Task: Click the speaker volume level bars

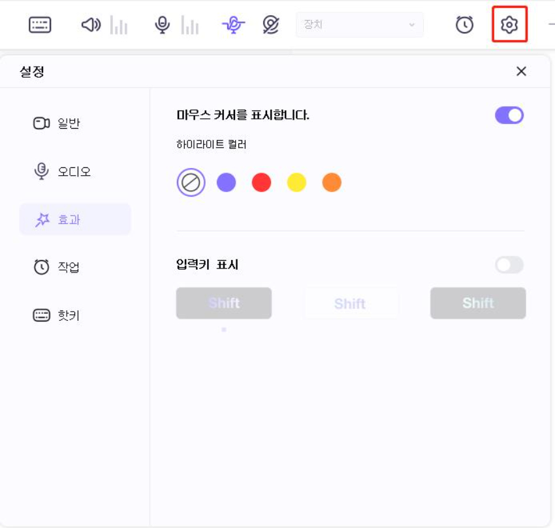Action: click(119, 25)
